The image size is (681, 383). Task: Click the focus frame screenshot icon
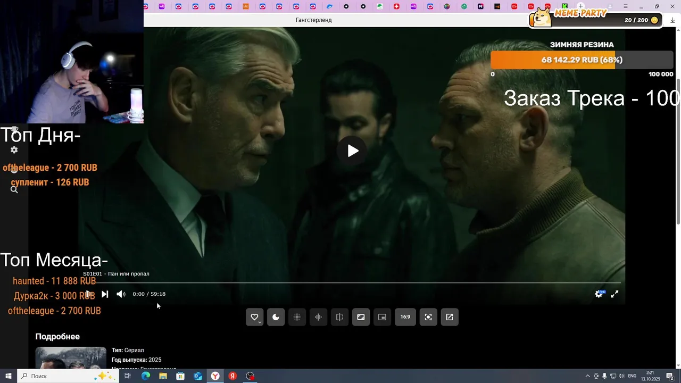click(428, 317)
